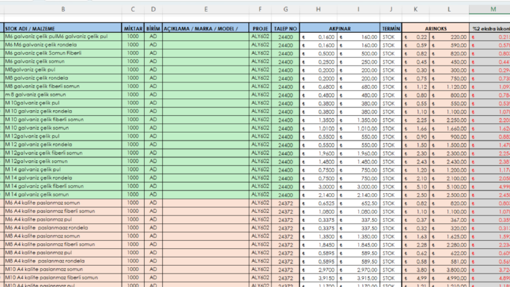The width and height of the screenshot is (510, 287).
Task: Click STOK cell in M 14 galvaniz çelik somun row
Action: [x=391, y=194]
